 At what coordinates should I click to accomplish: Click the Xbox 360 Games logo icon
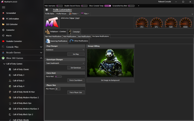pos(3,58)
